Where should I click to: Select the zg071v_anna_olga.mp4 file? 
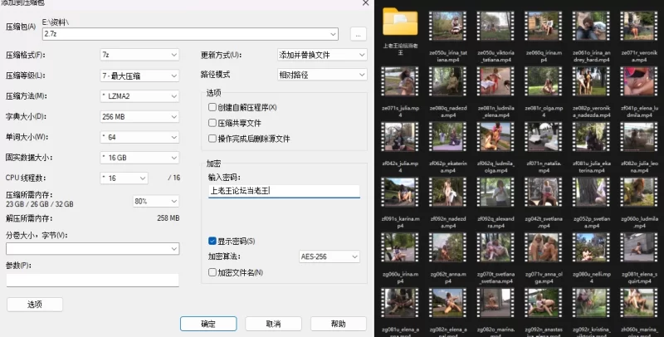click(x=544, y=247)
